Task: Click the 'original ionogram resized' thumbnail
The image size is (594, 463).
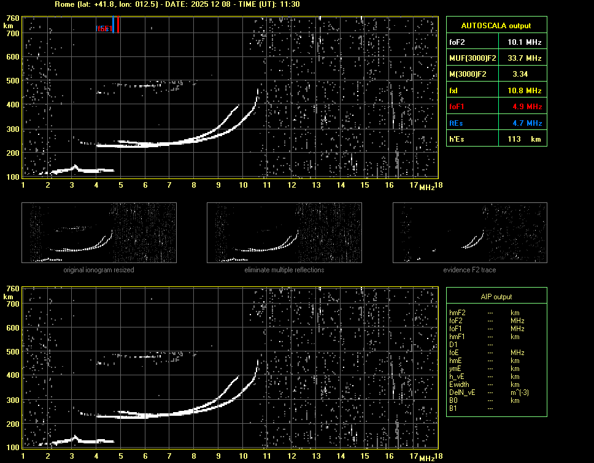Action: 99,233
